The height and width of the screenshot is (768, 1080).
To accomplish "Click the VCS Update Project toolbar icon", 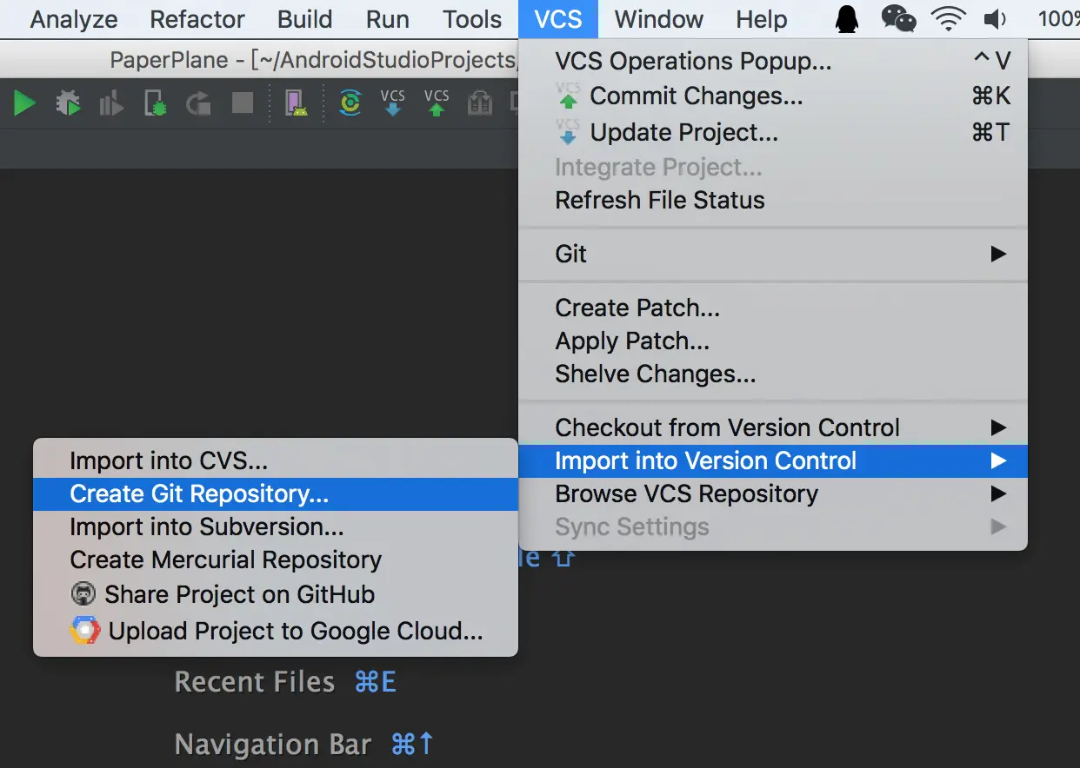I will coord(393,103).
